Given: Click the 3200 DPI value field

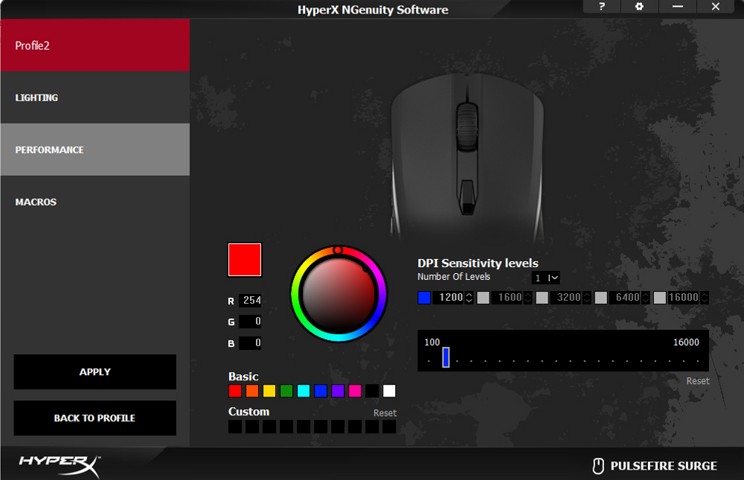Looking at the screenshot, I should pyautogui.click(x=566, y=298).
